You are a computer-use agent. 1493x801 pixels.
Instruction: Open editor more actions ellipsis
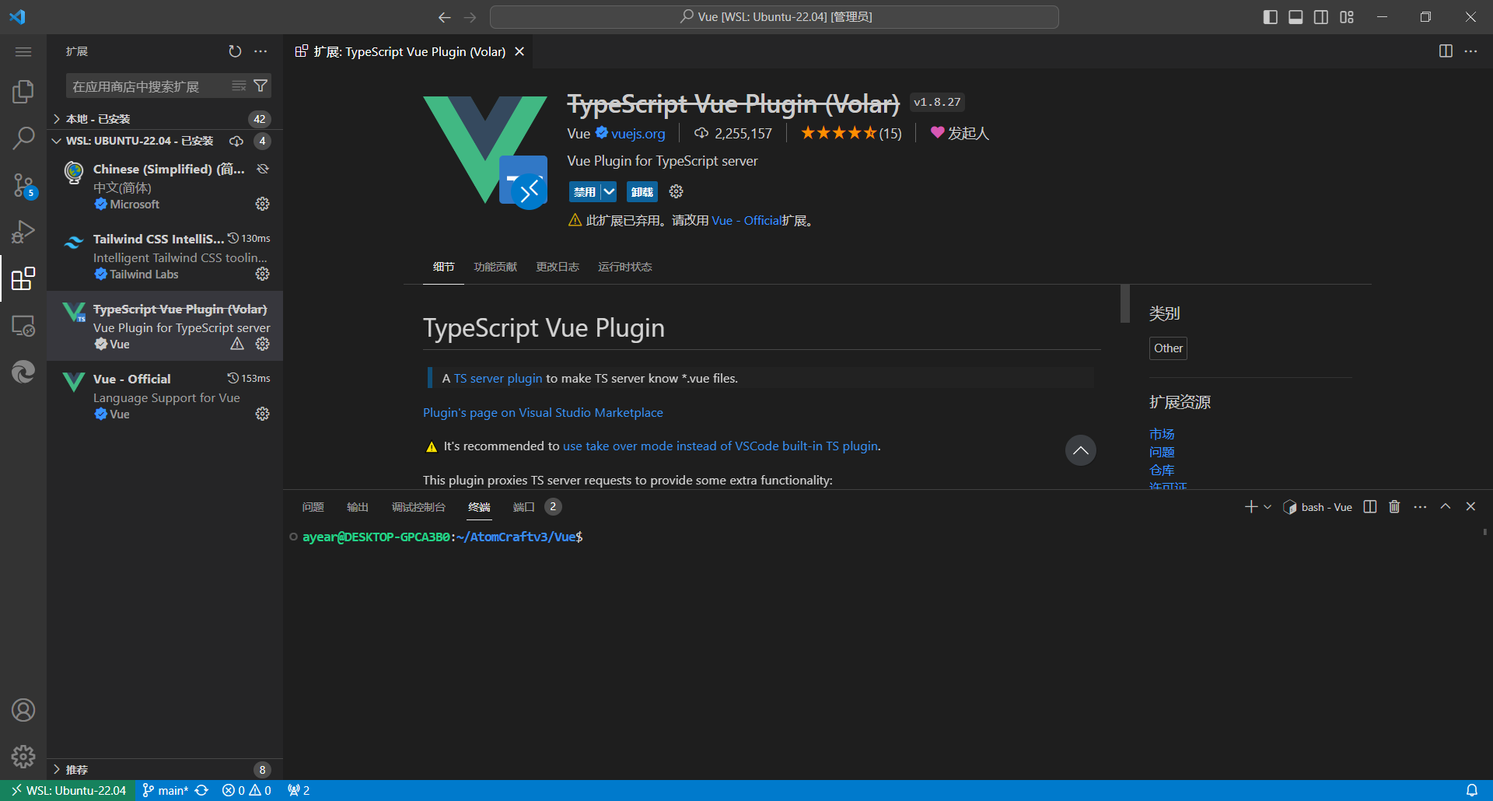[1470, 51]
